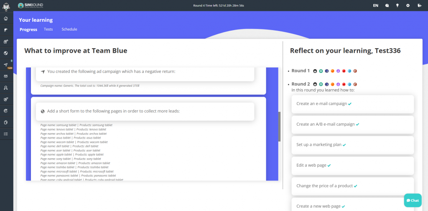
Task: Click the logout icon in top bar
Action: [x=419, y=5]
